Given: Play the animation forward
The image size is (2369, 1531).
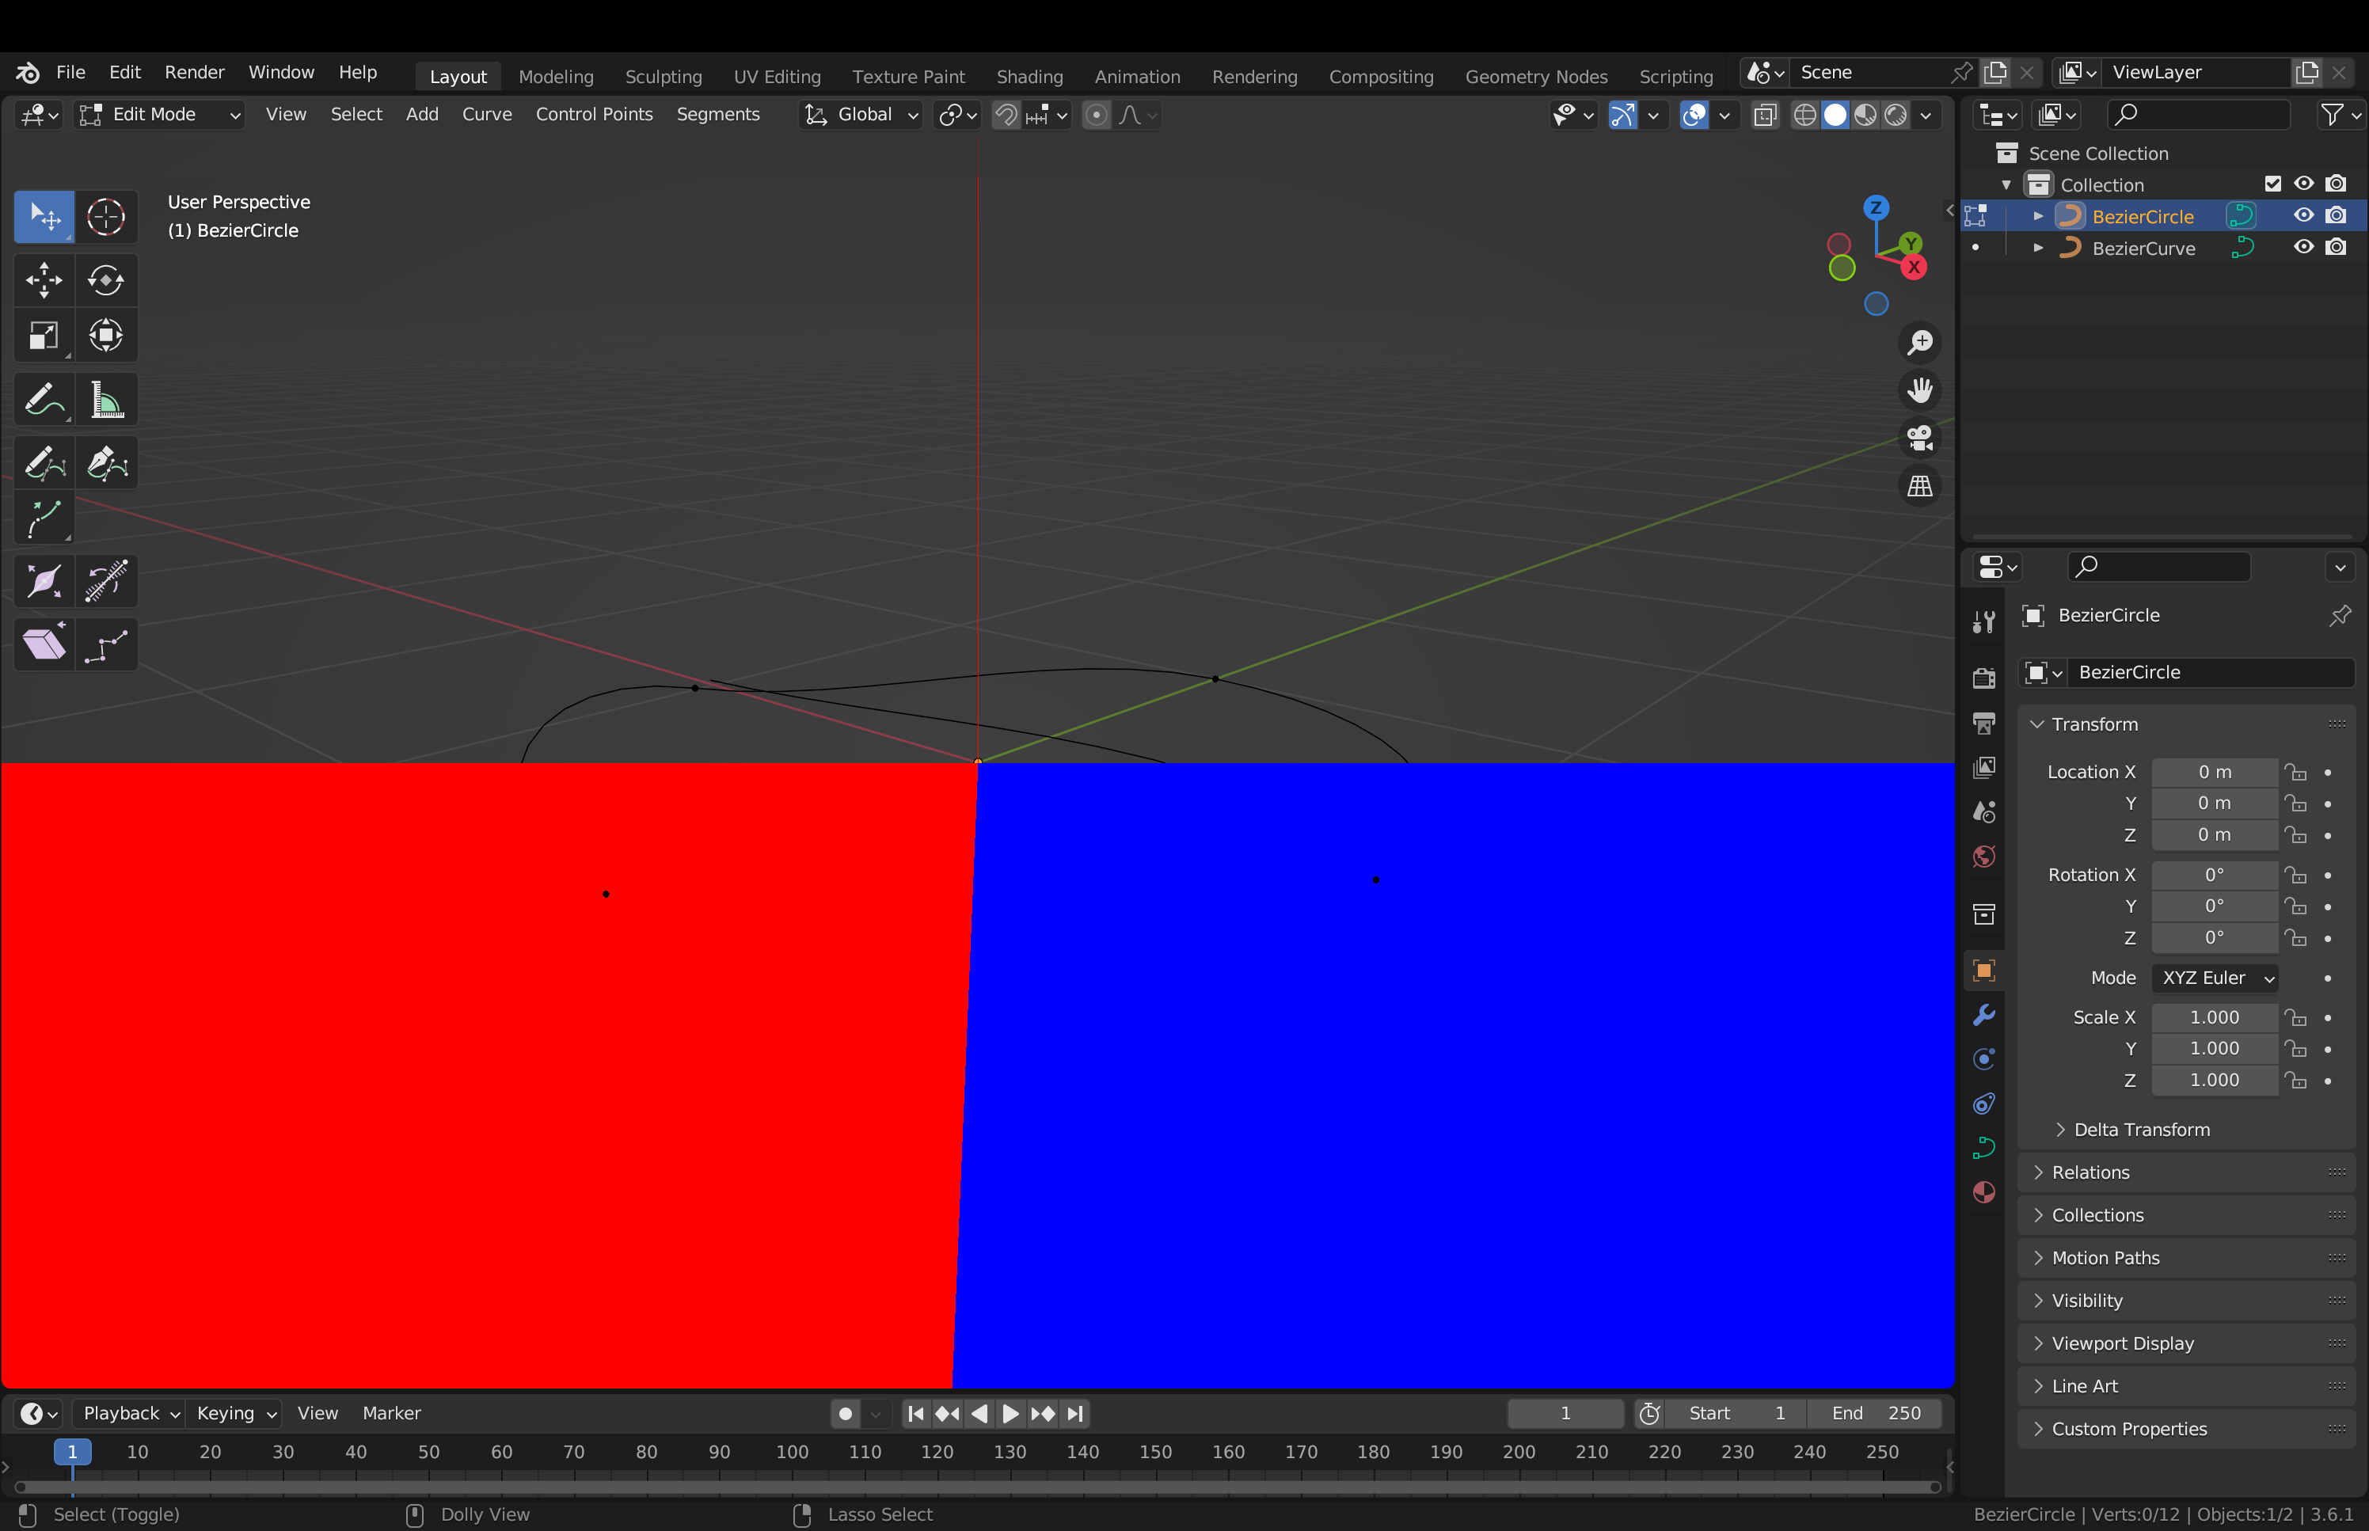Looking at the screenshot, I should [1010, 1414].
